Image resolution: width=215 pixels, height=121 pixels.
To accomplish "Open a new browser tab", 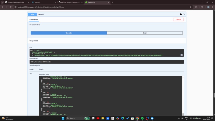I will click(113, 2).
